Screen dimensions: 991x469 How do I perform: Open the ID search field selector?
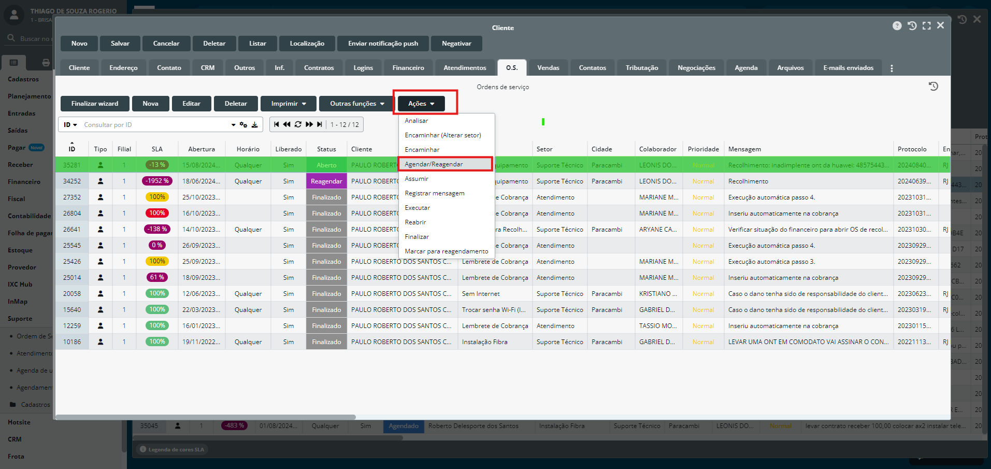pos(70,125)
